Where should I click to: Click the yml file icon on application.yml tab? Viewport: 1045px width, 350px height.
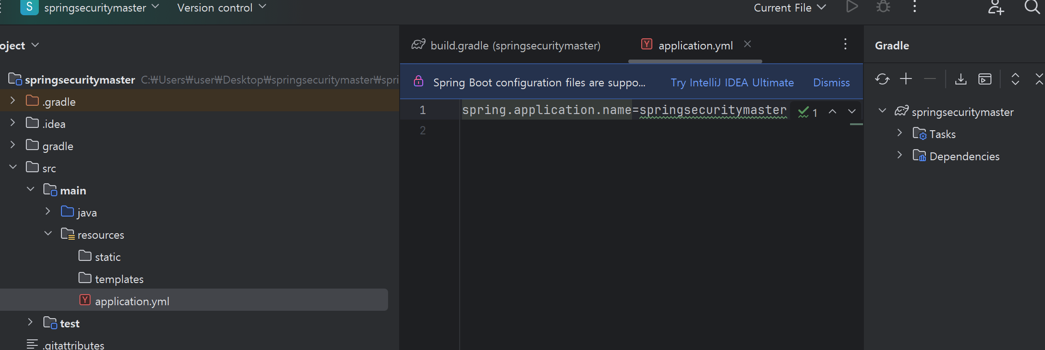[x=647, y=44]
